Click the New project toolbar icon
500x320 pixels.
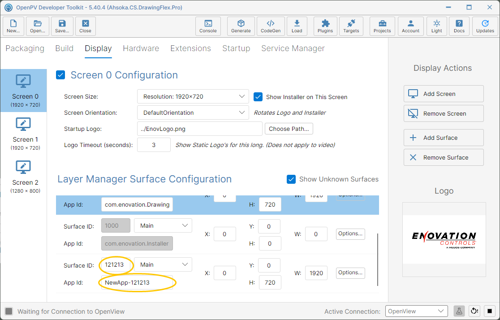[x=13, y=26]
